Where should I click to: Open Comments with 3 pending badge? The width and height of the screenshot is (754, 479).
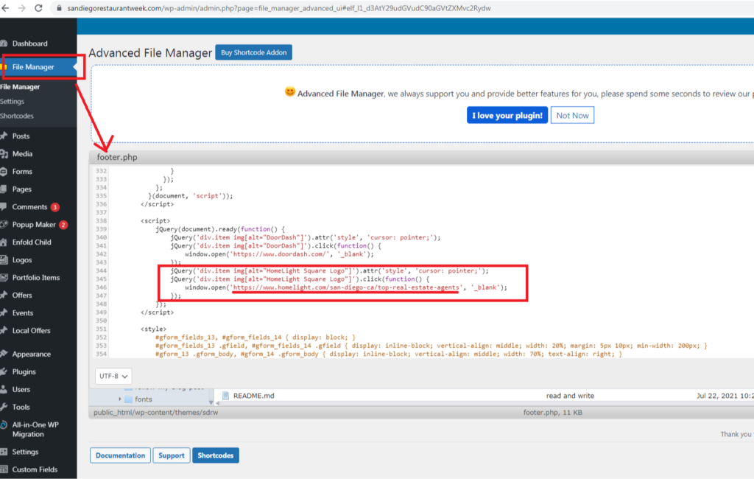click(x=29, y=207)
